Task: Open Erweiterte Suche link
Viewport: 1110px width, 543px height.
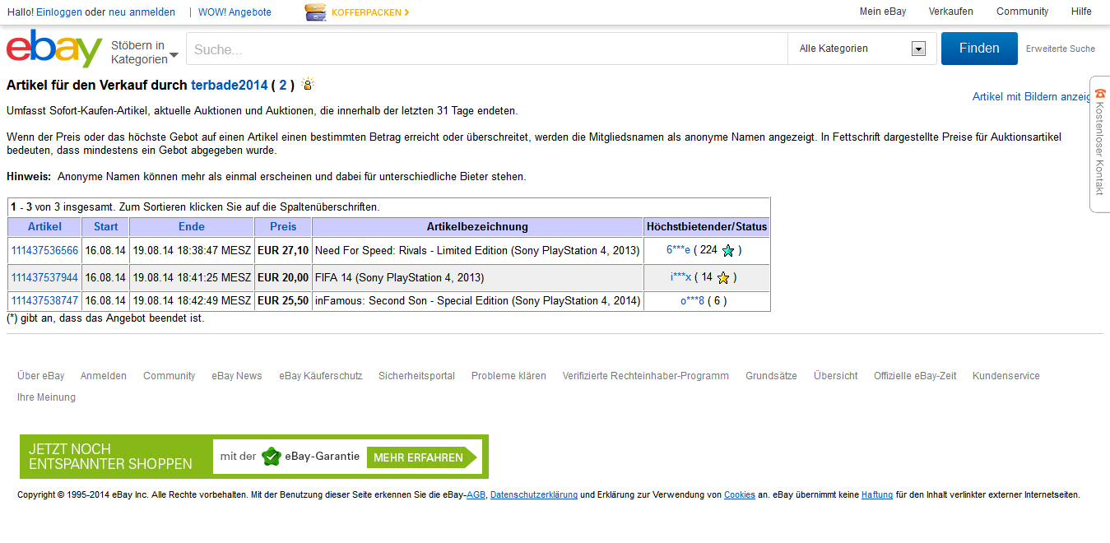Action: tap(1060, 49)
